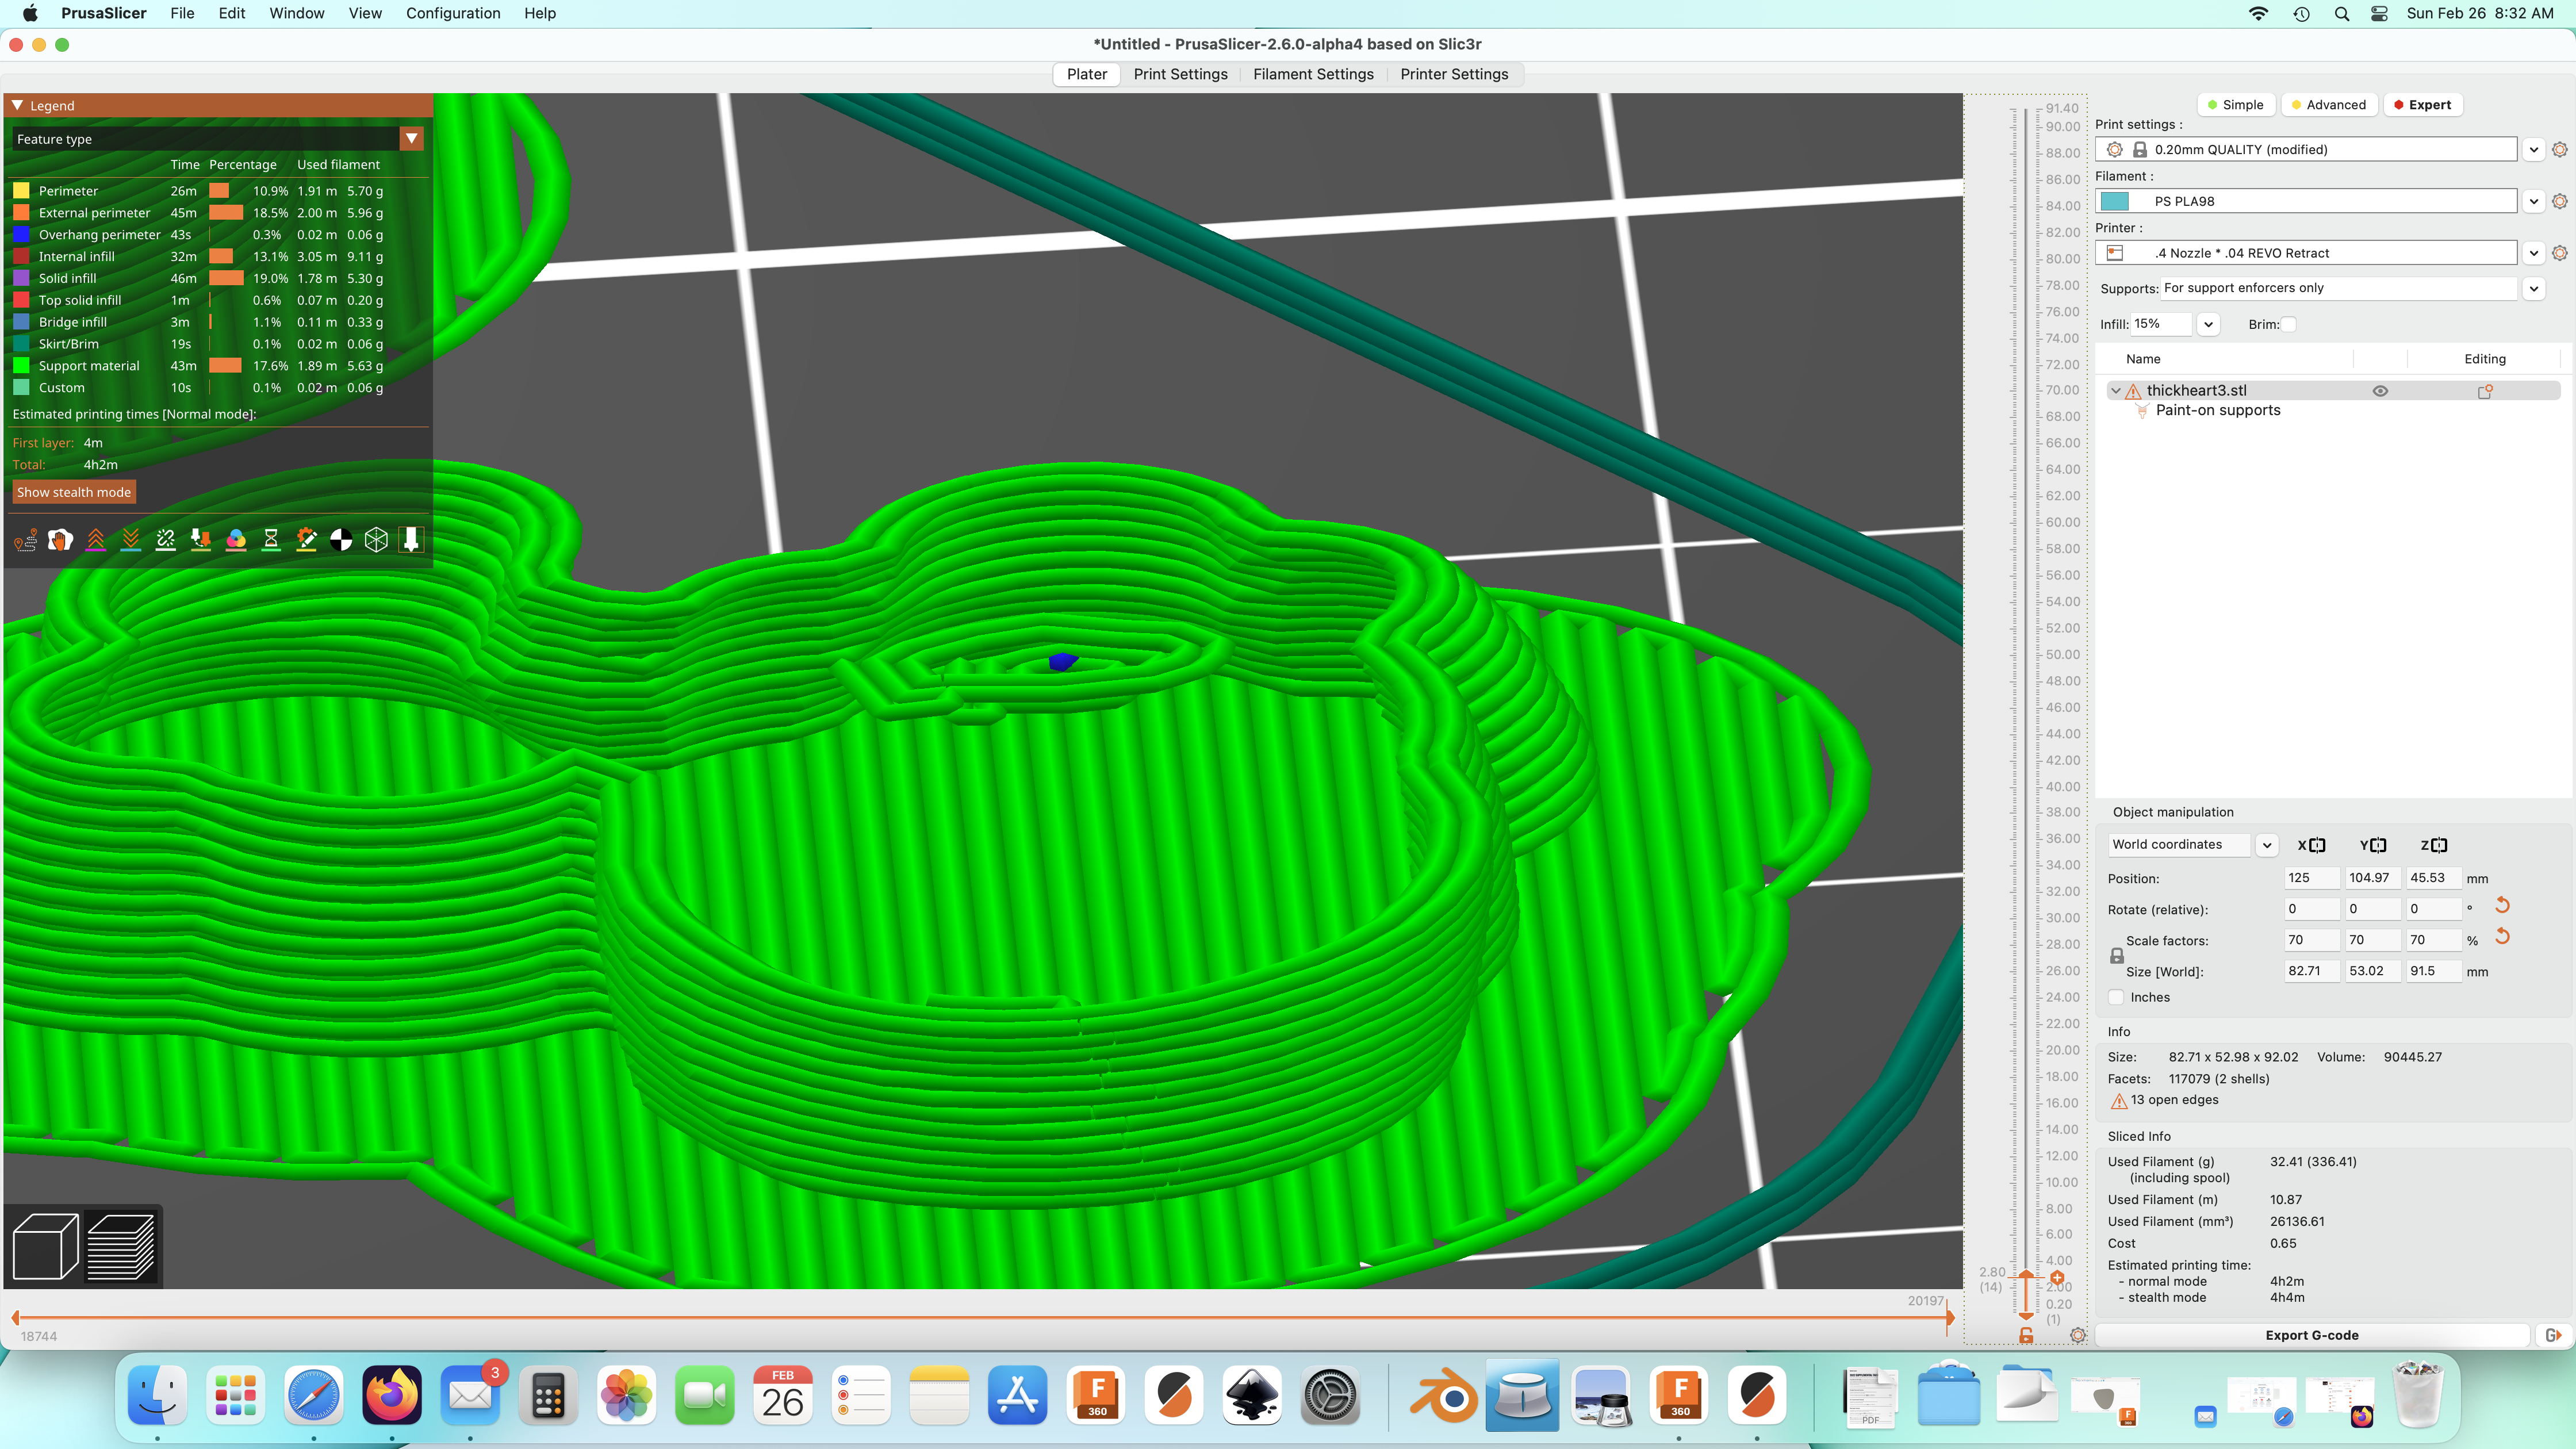Toggle color changes icon with overlapping circles
The width and height of the screenshot is (2576, 1449).
(236, 540)
